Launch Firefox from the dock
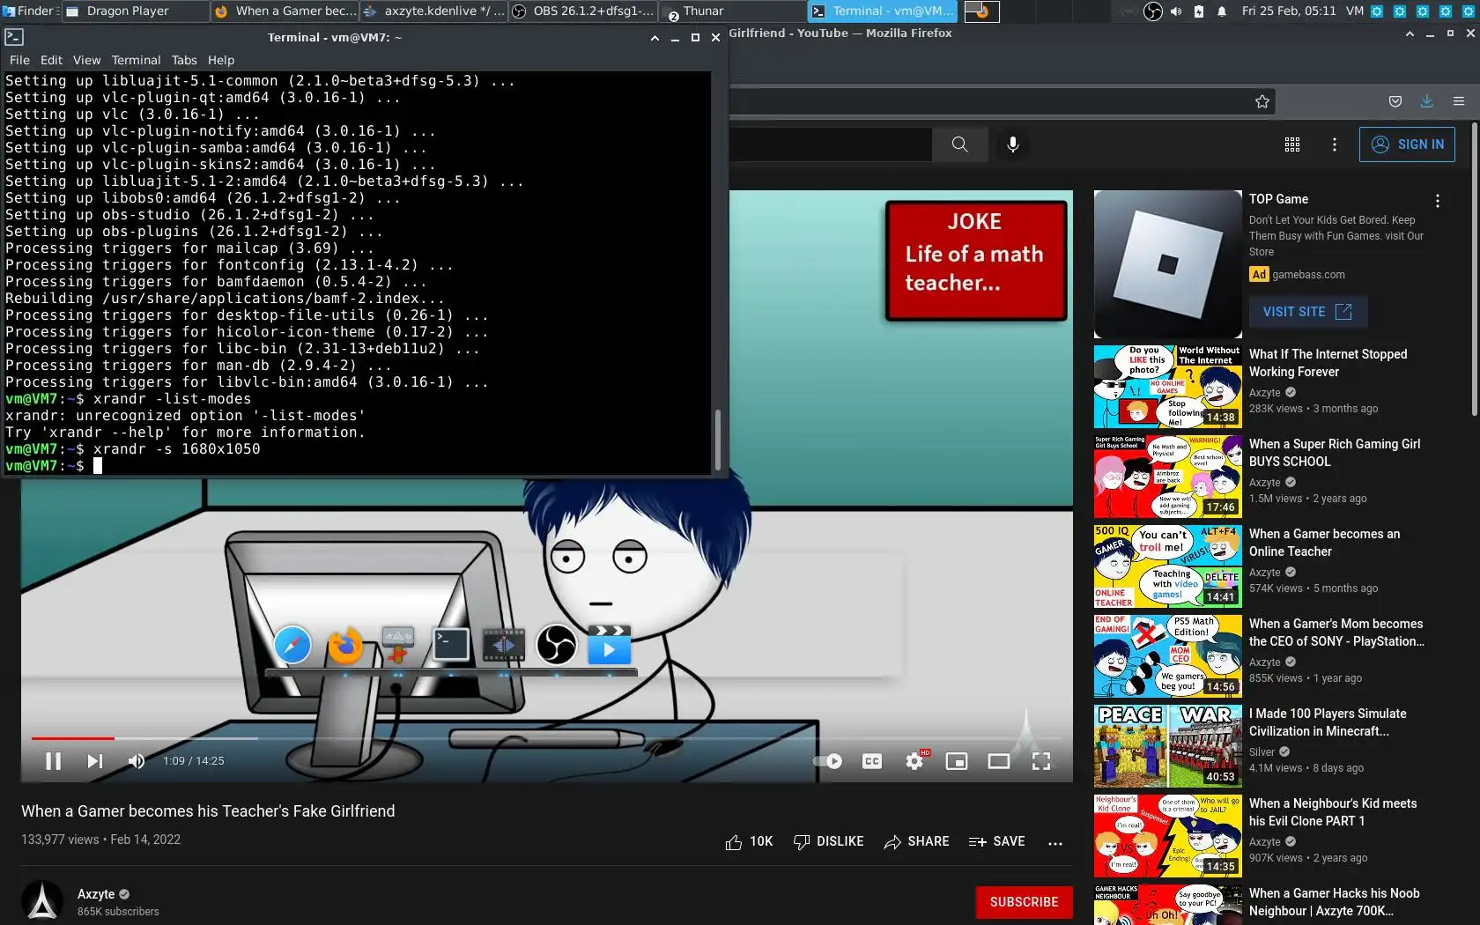The height and width of the screenshot is (925, 1480). click(345, 646)
